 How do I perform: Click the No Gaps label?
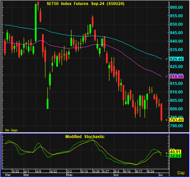click(x=12, y=130)
